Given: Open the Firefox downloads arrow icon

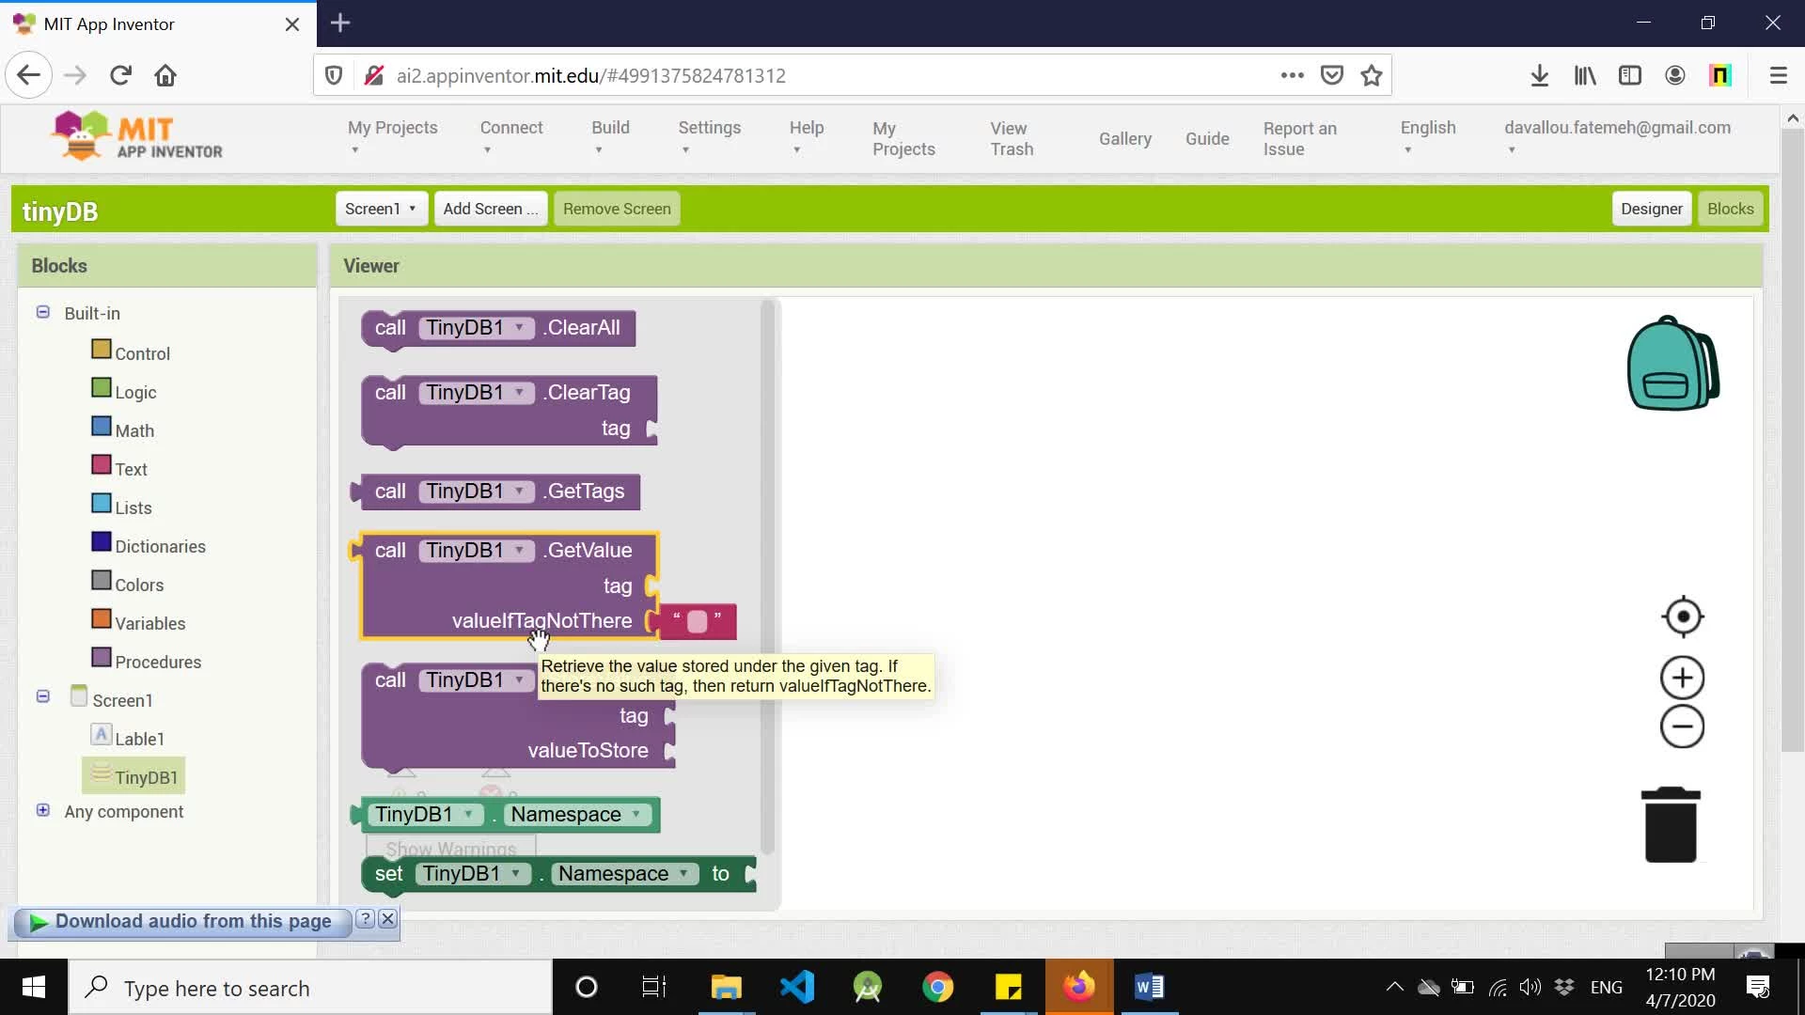Looking at the screenshot, I should [1540, 75].
